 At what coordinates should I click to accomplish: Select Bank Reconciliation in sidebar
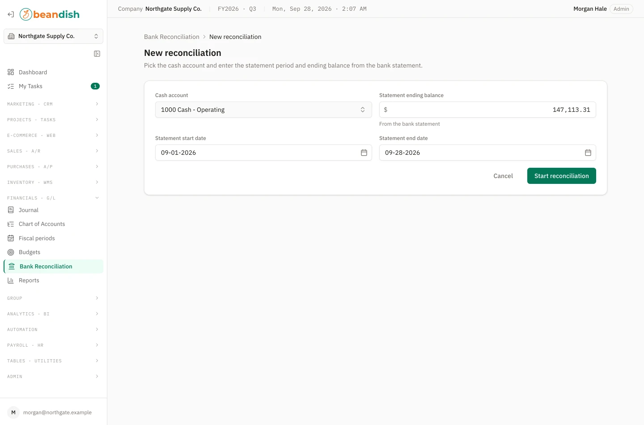click(x=53, y=266)
